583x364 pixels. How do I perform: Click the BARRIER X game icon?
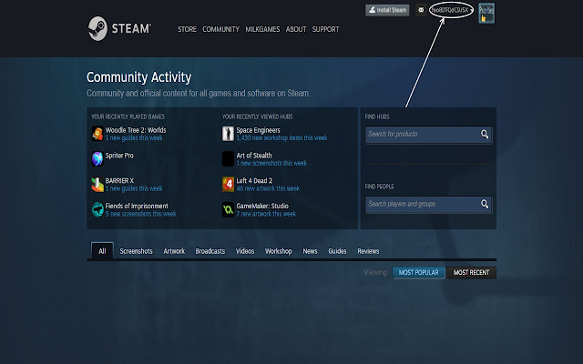pos(97,184)
